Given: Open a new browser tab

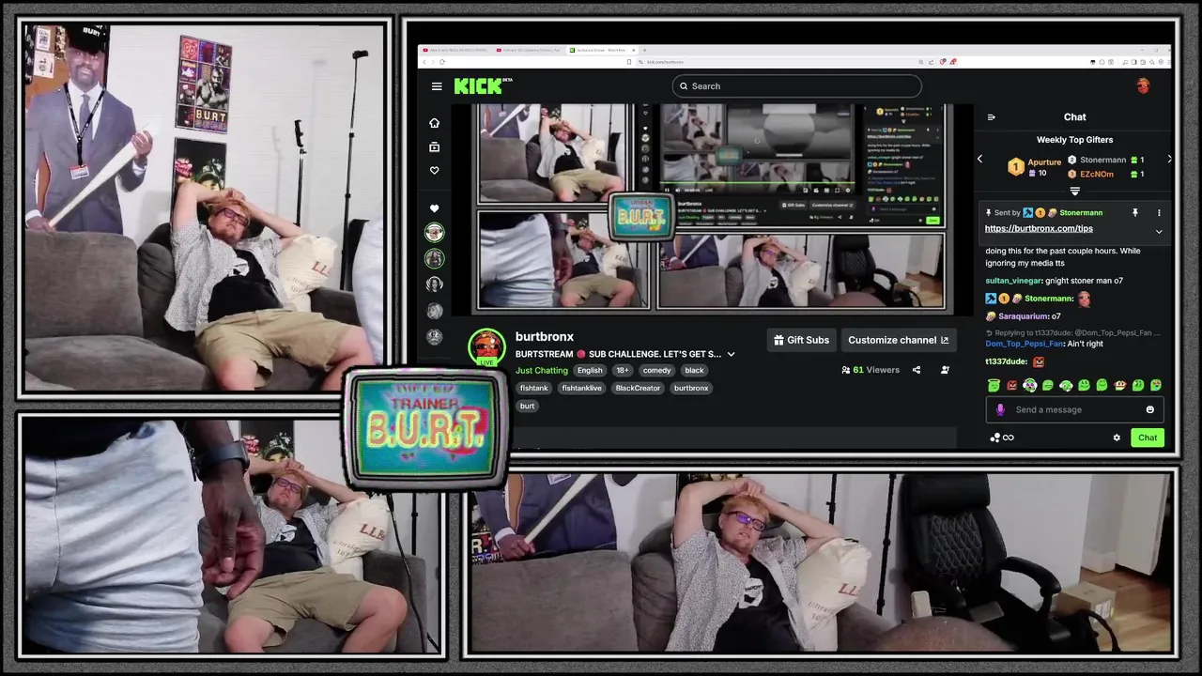Looking at the screenshot, I should pyautogui.click(x=644, y=50).
